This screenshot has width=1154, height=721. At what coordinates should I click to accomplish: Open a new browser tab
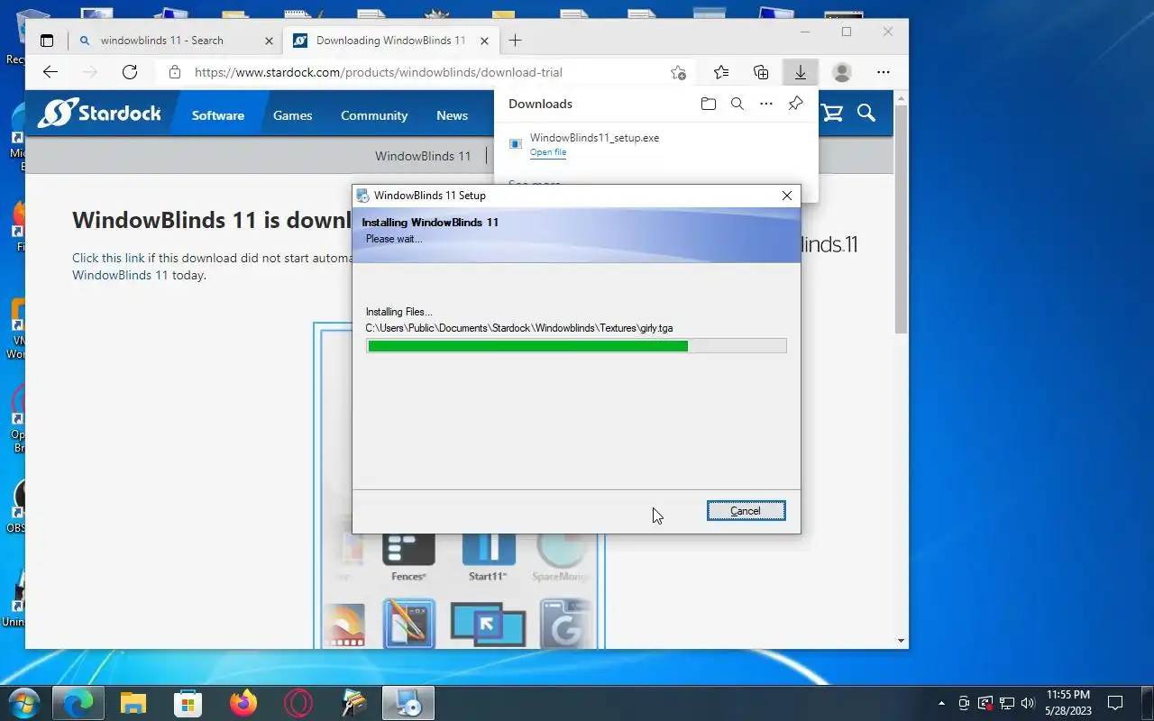point(515,41)
